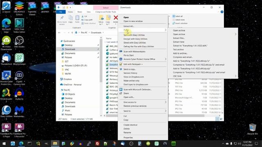This screenshot has width=262, height=147.
Task: Click Pin to Quick access in the ribbon
Action: coord(62,20)
